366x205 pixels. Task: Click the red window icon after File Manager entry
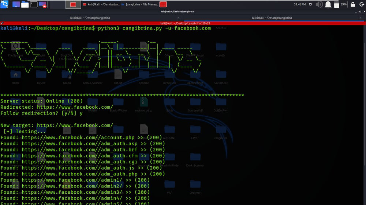click(163, 4)
